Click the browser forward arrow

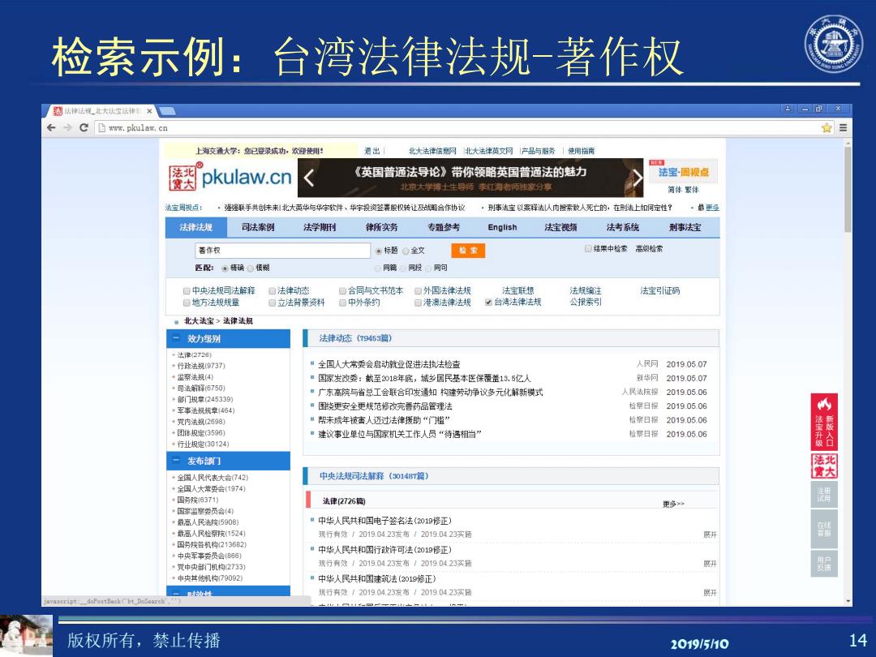tap(67, 128)
